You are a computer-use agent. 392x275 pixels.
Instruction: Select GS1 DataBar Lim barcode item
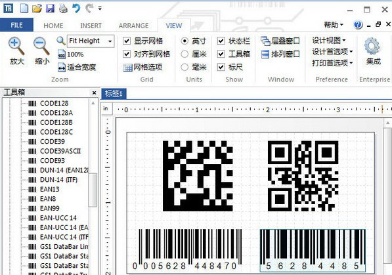[x=64, y=247]
